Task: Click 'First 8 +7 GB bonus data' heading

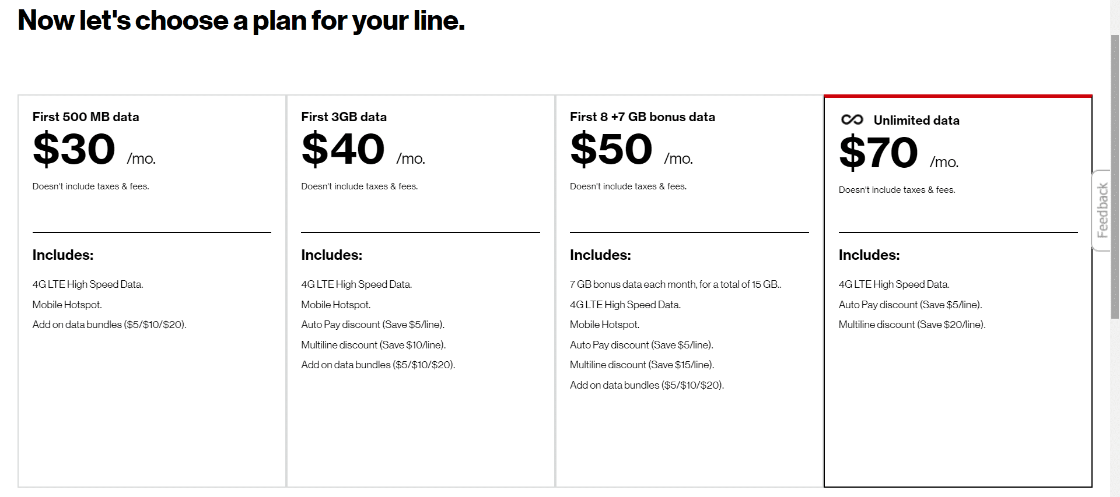Action: pos(642,117)
